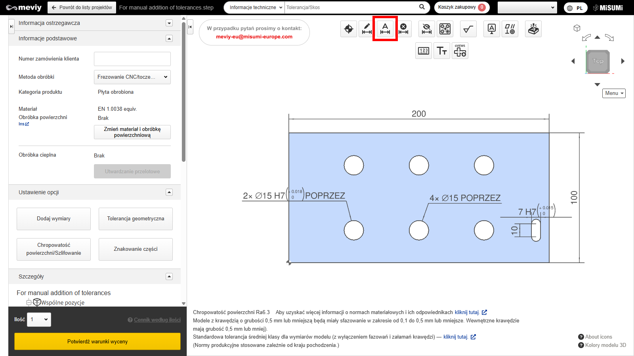Viewport: 634px width, 356px height.
Task: Click the Tolerancja geometryczna button
Action: coord(136,219)
